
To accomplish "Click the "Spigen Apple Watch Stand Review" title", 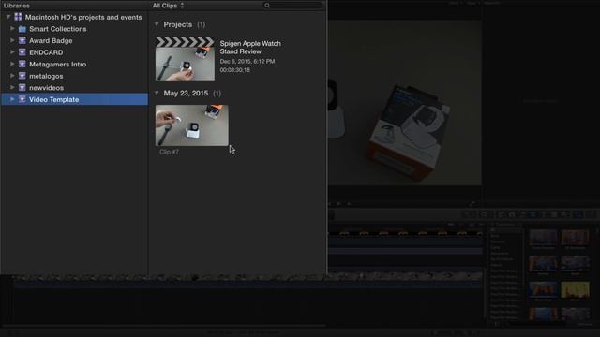I will (x=250, y=48).
